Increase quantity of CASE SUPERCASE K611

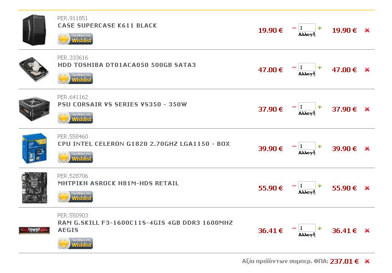[x=320, y=28]
